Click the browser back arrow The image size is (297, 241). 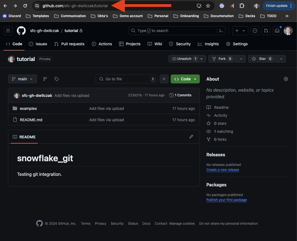coord(5,6)
